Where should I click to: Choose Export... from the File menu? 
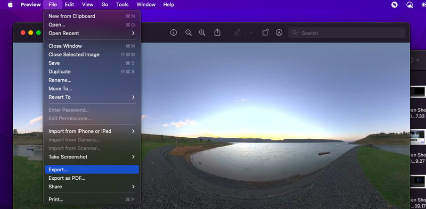click(x=92, y=170)
